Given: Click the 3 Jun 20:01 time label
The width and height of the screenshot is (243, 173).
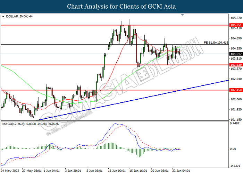Looking at the screenshot, I should [73, 171].
